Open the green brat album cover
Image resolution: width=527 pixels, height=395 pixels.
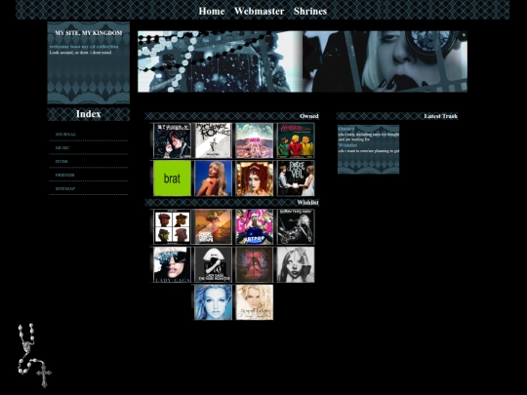172,178
